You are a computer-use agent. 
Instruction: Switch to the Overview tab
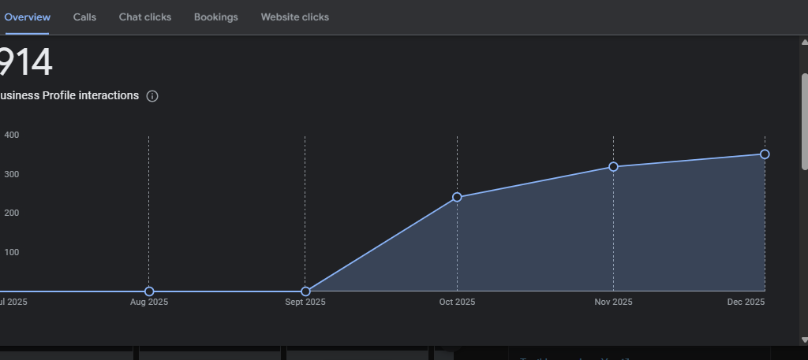[27, 17]
